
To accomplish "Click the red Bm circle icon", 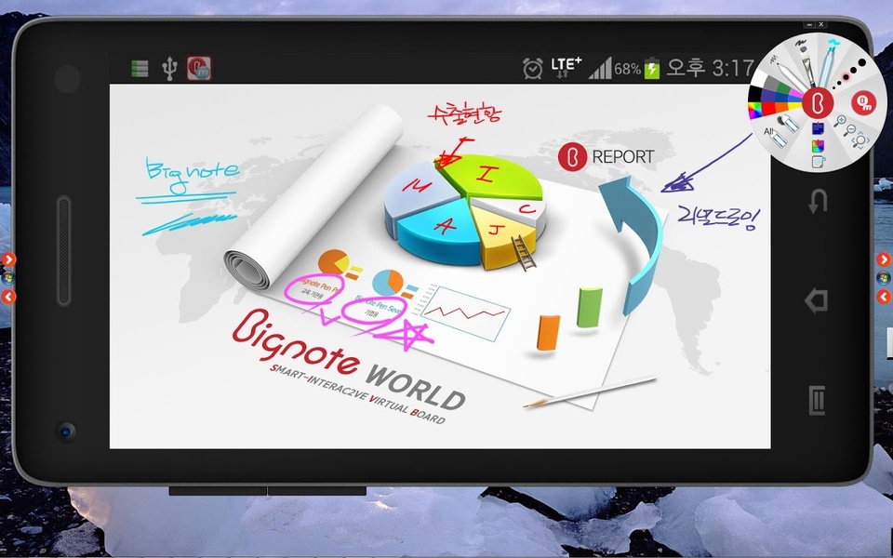I will tap(864, 103).
